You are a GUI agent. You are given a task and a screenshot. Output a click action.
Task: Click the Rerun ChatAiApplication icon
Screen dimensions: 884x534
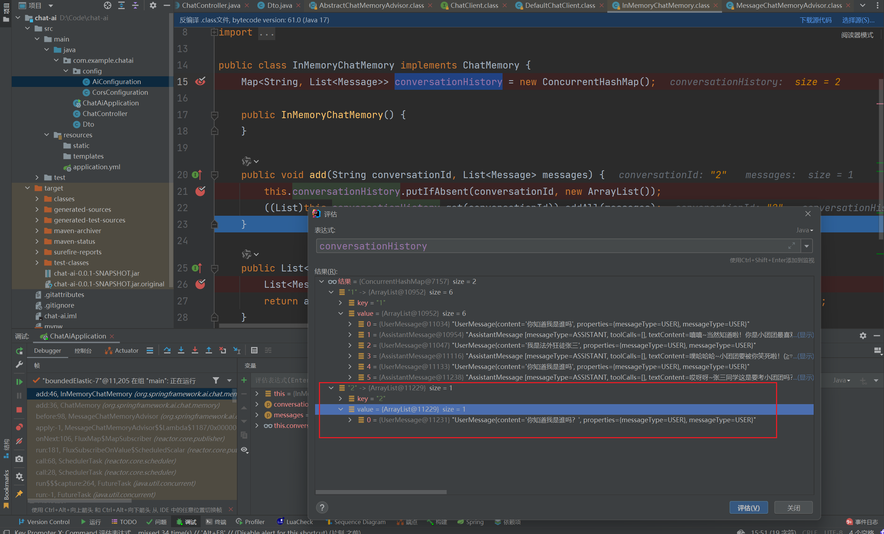coord(20,351)
